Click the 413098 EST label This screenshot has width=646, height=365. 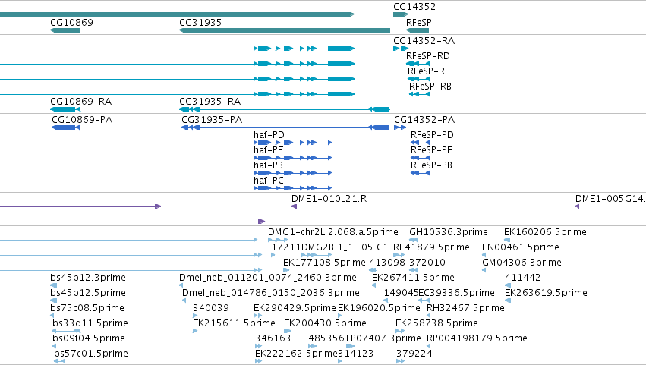tap(387, 263)
